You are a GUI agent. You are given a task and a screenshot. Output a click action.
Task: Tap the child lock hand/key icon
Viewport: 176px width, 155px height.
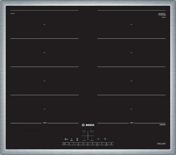(x=67, y=139)
